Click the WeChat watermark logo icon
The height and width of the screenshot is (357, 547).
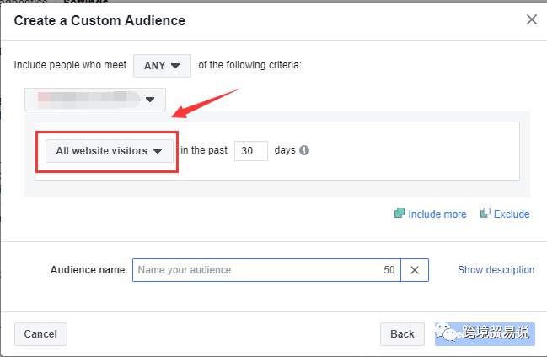point(448,333)
